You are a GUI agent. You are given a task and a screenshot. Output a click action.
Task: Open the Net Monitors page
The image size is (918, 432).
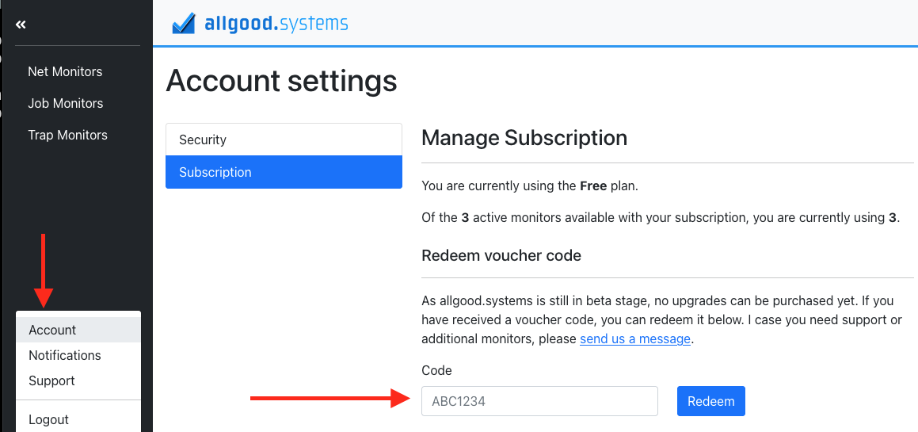65,71
